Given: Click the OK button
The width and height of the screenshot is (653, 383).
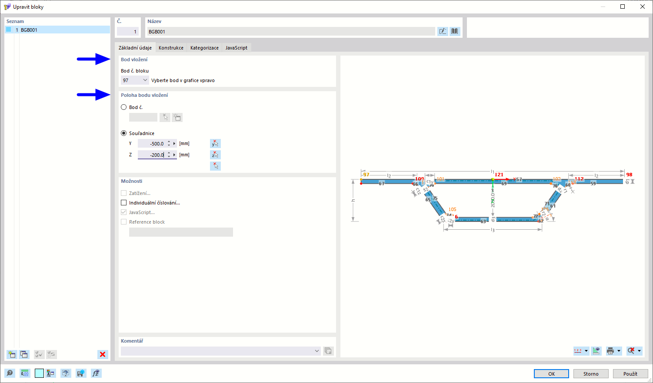Looking at the screenshot, I should 551,373.
